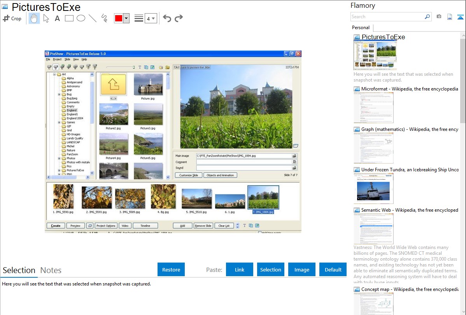The height and width of the screenshot is (315, 466).
Task: Click the Customize Slide button
Action: click(x=188, y=175)
